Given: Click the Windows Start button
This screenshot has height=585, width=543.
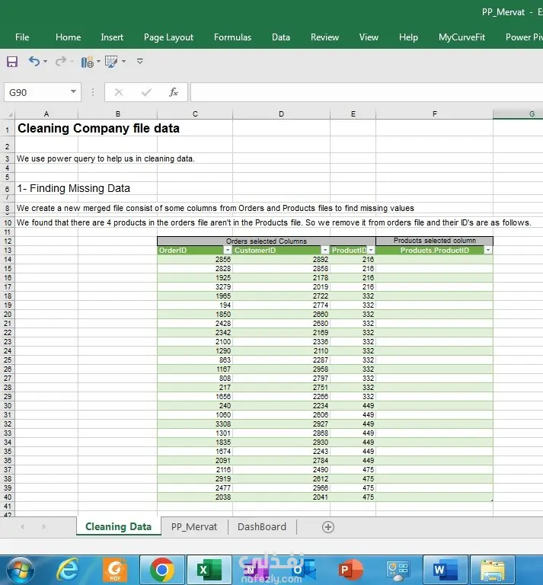Looking at the screenshot, I should [x=20, y=569].
